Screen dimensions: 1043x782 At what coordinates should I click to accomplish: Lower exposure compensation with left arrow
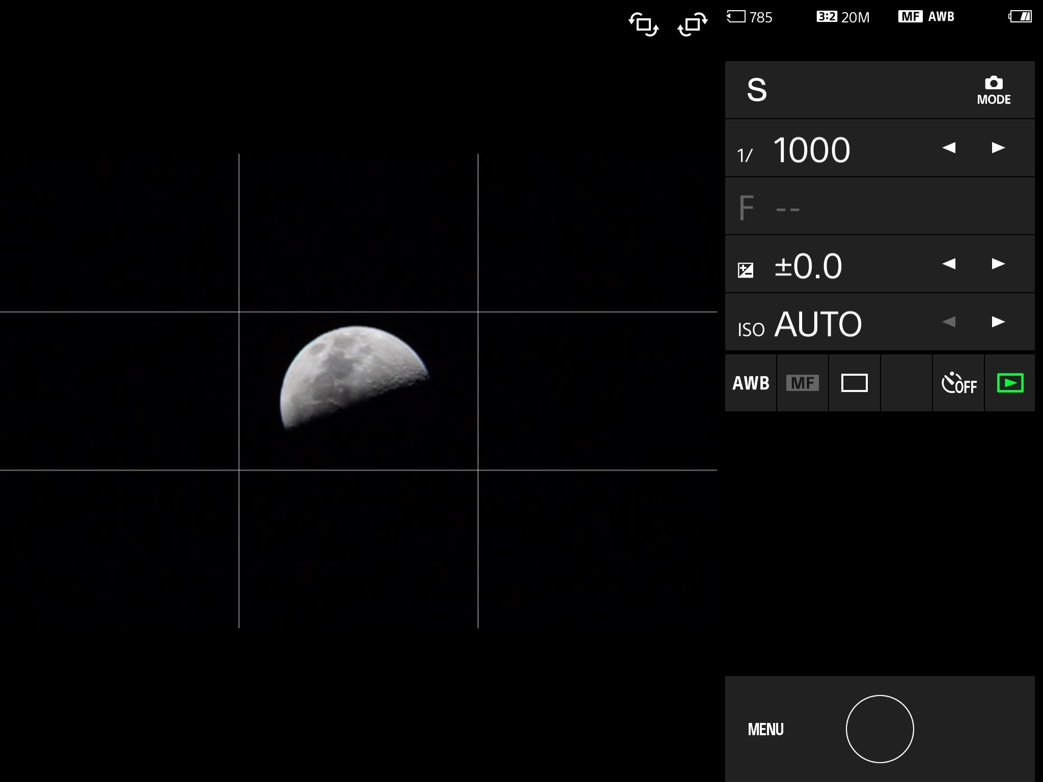coord(949,264)
